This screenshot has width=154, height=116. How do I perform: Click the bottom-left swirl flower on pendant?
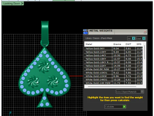click(33, 82)
